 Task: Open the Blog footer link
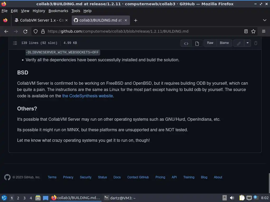coord(204,177)
